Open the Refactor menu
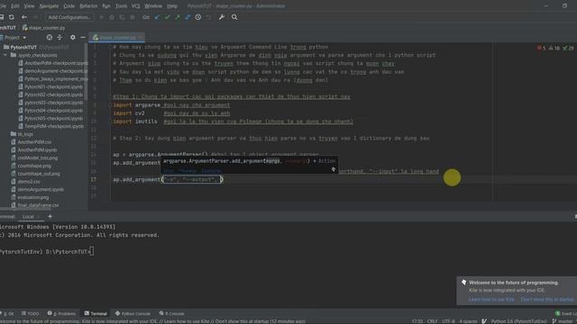This screenshot has height=324, width=577. 88,6
